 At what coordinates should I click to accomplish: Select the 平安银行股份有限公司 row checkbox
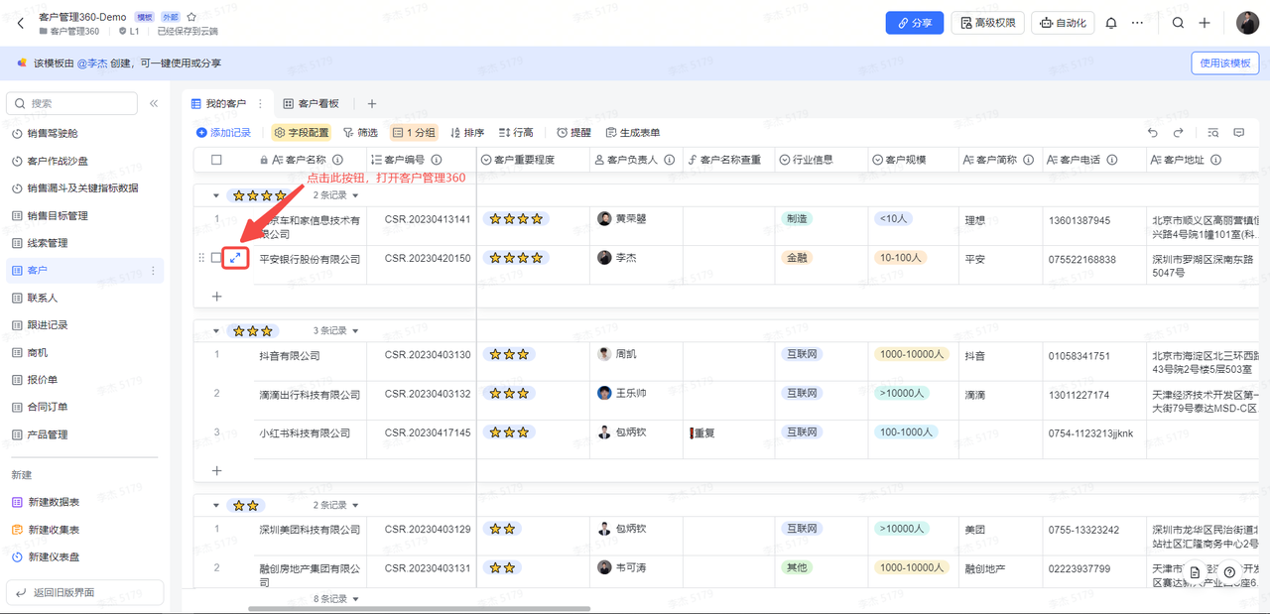click(x=217, y=257)
